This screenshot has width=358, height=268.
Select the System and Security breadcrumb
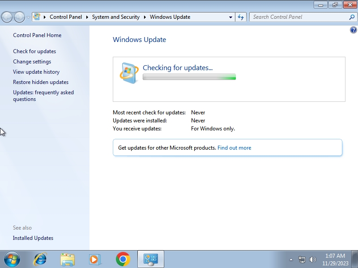116,17
